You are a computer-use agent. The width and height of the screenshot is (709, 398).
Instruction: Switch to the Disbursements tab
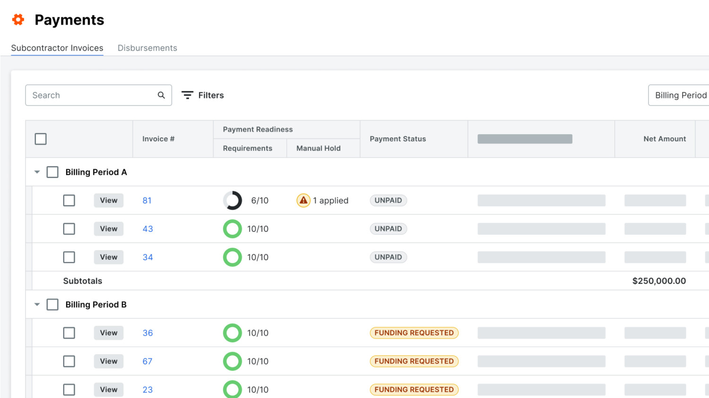point(147,48)
